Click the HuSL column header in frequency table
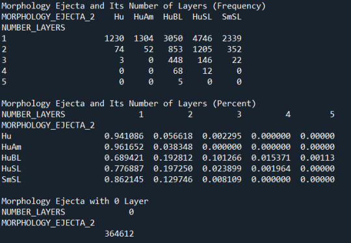This screenshot has width=351, height=243. point(202,17)
